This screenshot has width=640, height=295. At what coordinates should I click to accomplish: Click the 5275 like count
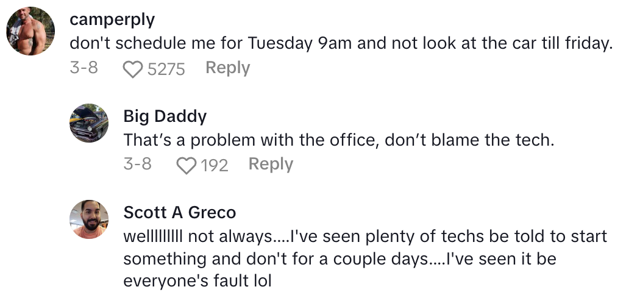click(166, 69)
